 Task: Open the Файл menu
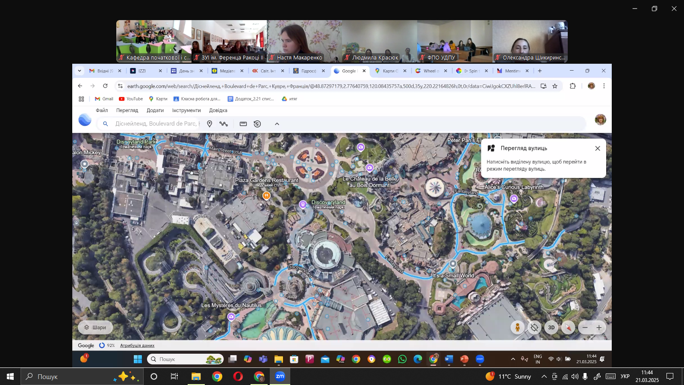tap(102, 110)
